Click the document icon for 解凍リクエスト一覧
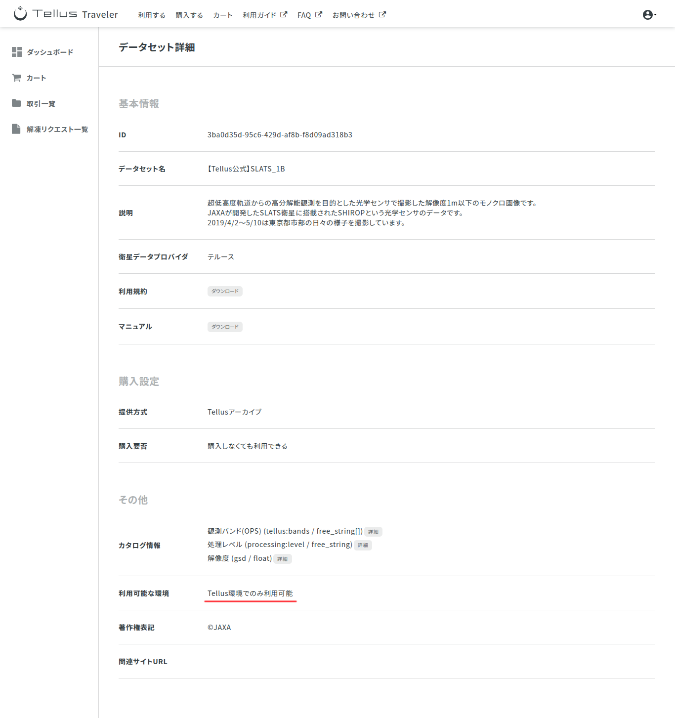The width and height of the screenshot is (675, 718). (17, 129)
